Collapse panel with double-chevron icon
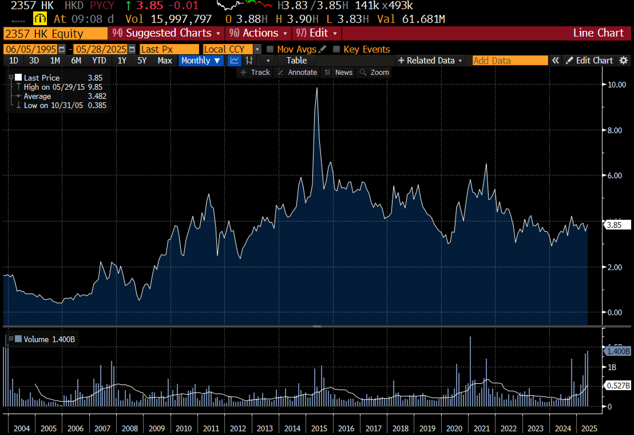Image resolution: width=634 pixels, height=435 pixels. pos(555,60)
